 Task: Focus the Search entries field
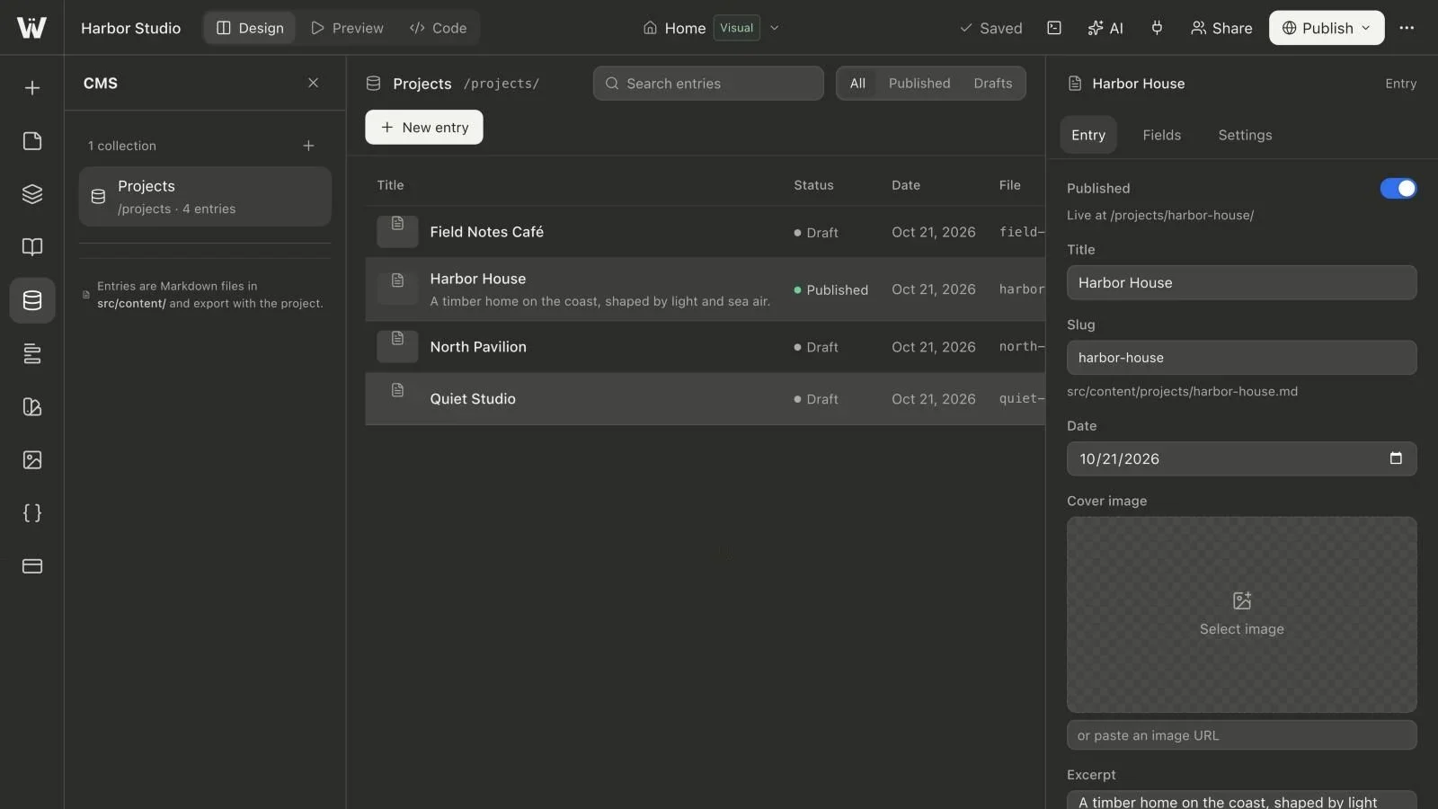708,84
